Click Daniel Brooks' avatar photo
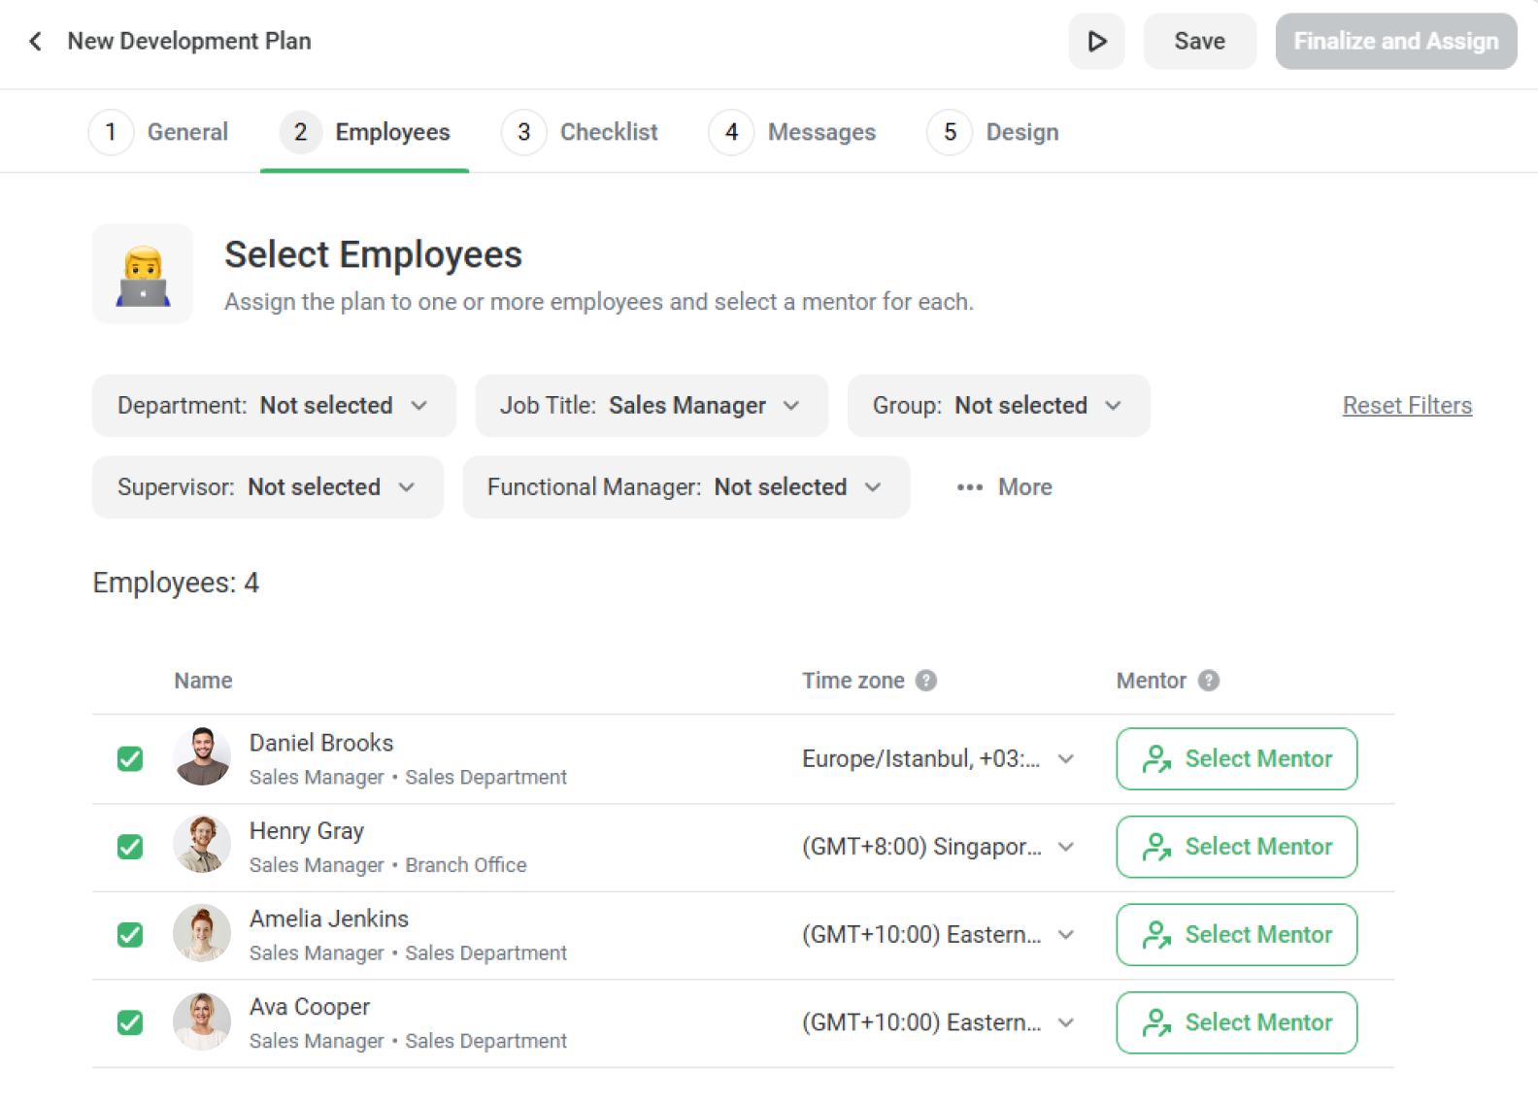Viewport: 1538px width, 1103px height. 202,756
